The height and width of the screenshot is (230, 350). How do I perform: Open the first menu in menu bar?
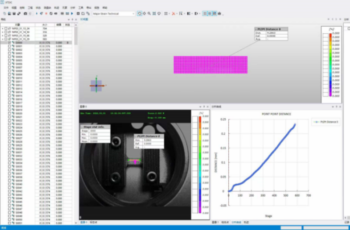tap(6, 8)
